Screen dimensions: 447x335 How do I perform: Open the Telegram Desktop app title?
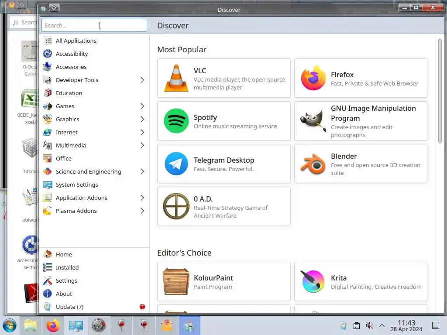click(x=224, y=160)
